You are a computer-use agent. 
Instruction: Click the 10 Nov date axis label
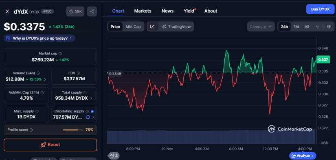(167, 149)
